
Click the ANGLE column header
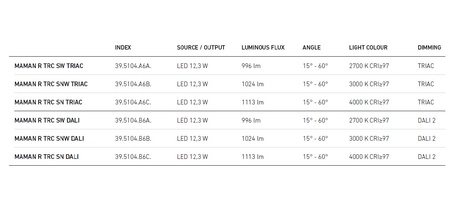(x=311, y=47)
